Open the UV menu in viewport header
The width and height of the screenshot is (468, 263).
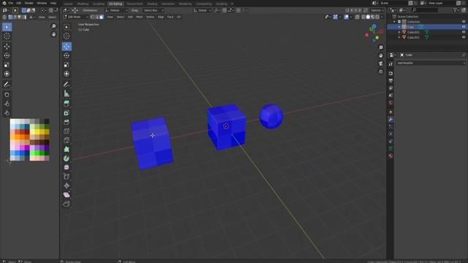pyautogui.click(x=178, y=17)
